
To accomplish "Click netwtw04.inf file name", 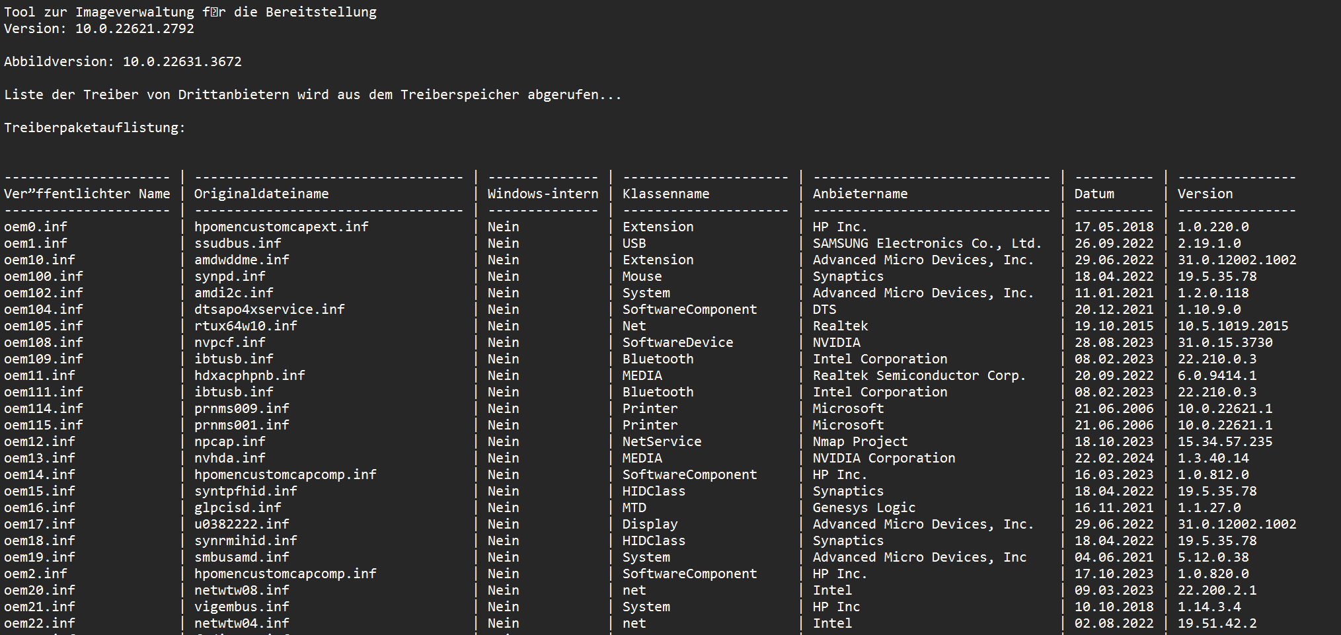I will 241,623.
